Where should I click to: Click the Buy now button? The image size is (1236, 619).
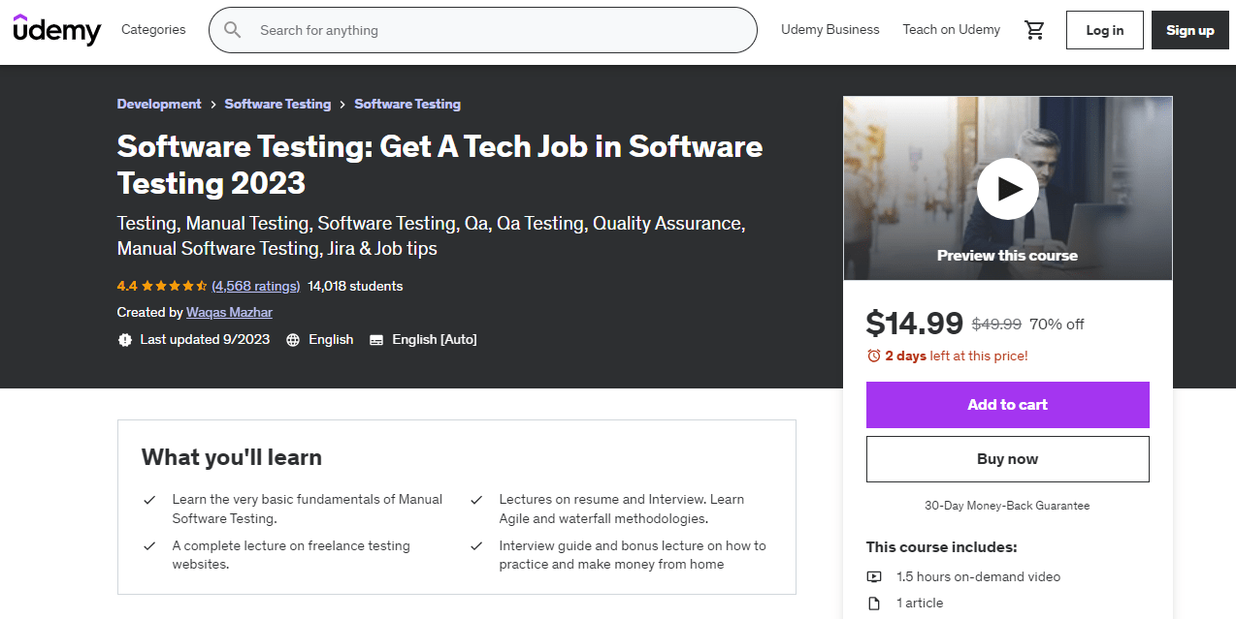pos(1007,458)
